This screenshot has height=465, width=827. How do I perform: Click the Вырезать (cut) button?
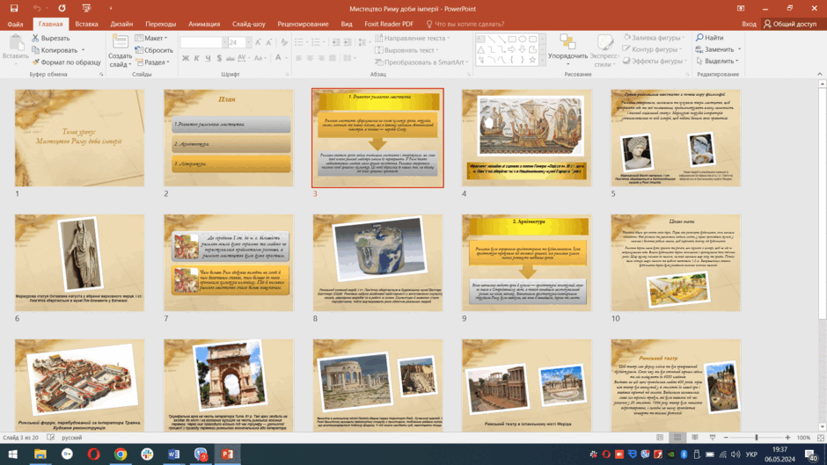(51, 38)
